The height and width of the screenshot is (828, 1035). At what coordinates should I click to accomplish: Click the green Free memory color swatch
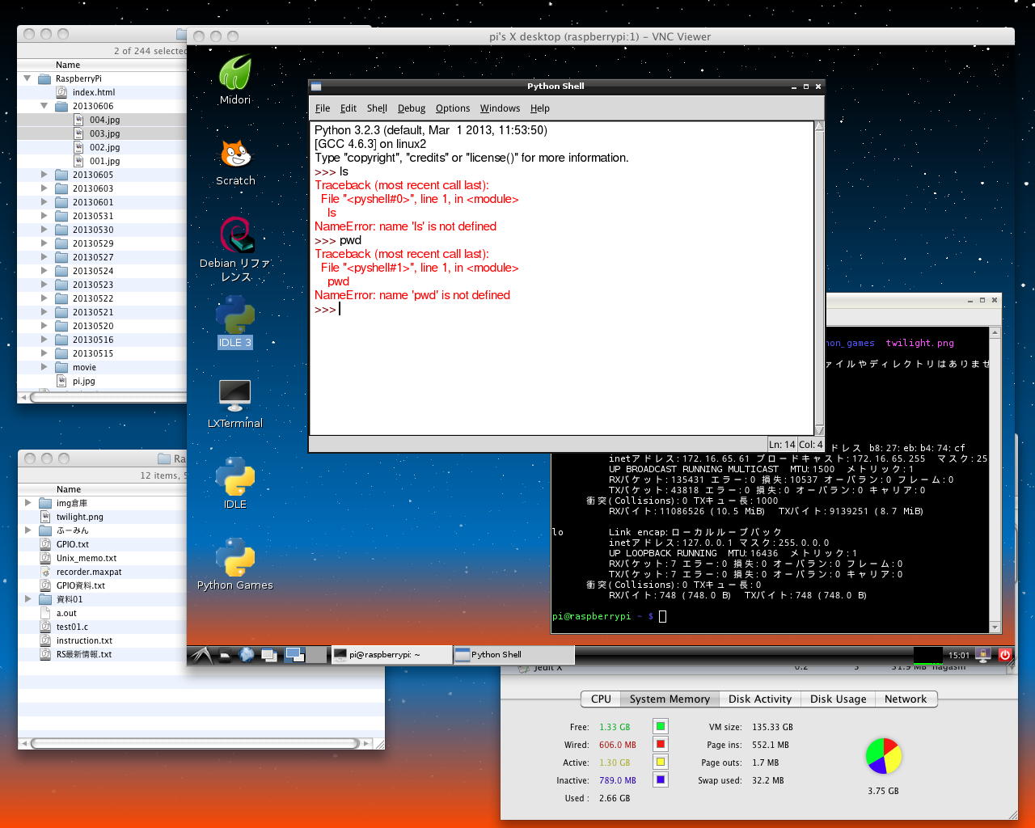tap(661, 727)
